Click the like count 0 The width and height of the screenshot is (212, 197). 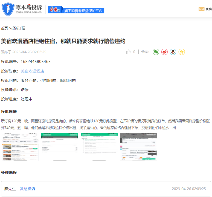click(134, 52)
